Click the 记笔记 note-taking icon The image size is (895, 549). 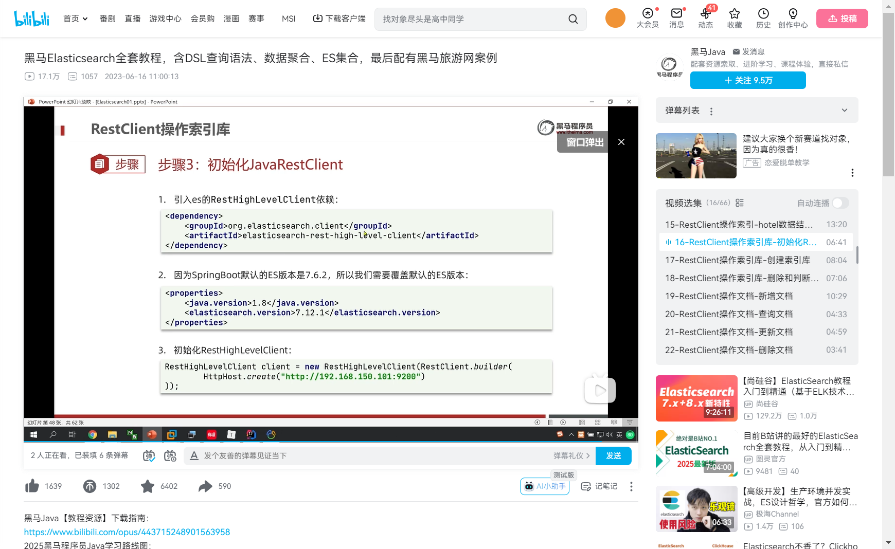tap(586, 486)
